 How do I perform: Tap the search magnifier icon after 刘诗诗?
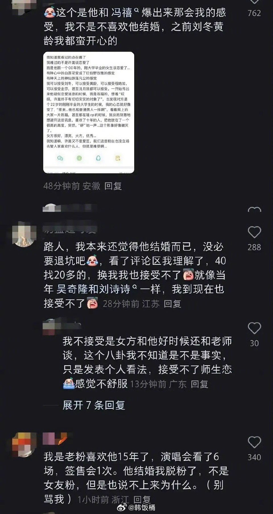tap(135, 287)
